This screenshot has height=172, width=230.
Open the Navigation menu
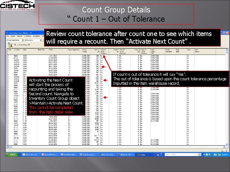(x=36, y=36)
